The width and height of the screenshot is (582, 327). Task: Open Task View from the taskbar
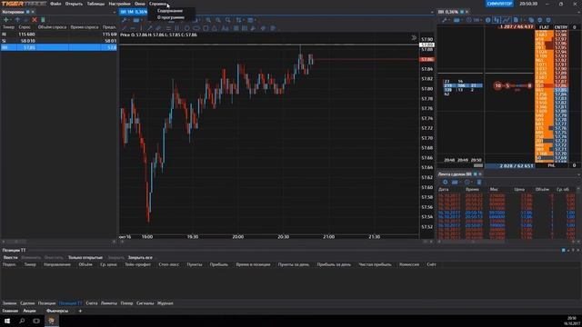[36, 321]
